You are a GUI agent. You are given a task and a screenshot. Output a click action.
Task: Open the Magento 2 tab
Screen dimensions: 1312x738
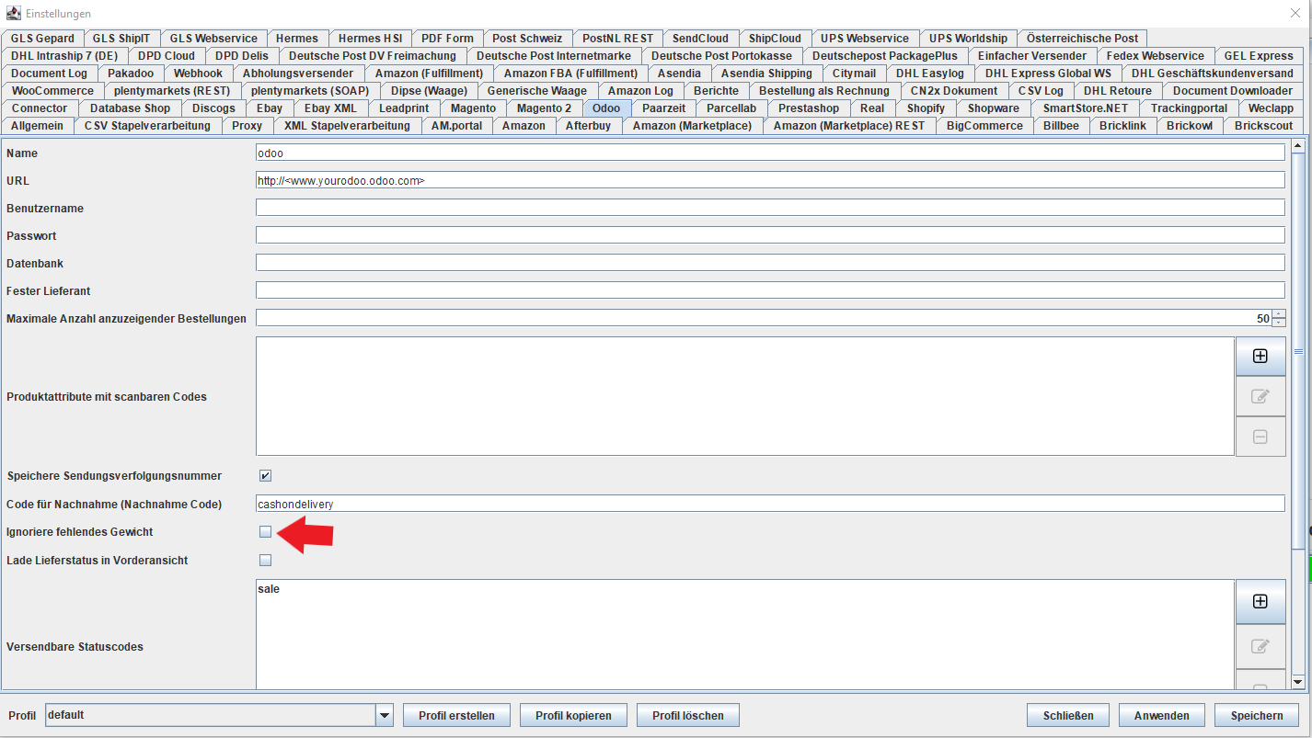pos(544,108)
